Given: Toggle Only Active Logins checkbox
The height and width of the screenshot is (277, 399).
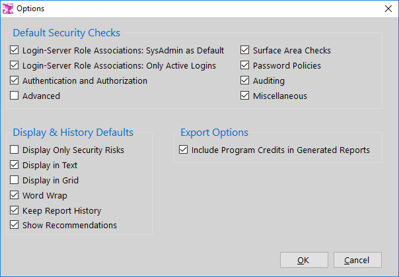Looking at the screenshot, I should 15,65.
